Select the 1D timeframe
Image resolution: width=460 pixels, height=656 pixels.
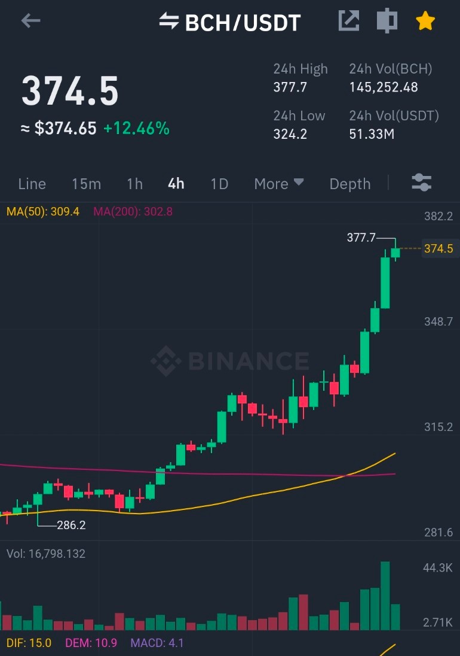(x=220, y=184)
